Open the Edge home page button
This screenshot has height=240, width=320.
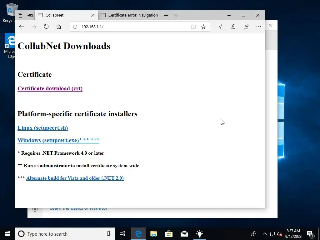coord(59,27)
